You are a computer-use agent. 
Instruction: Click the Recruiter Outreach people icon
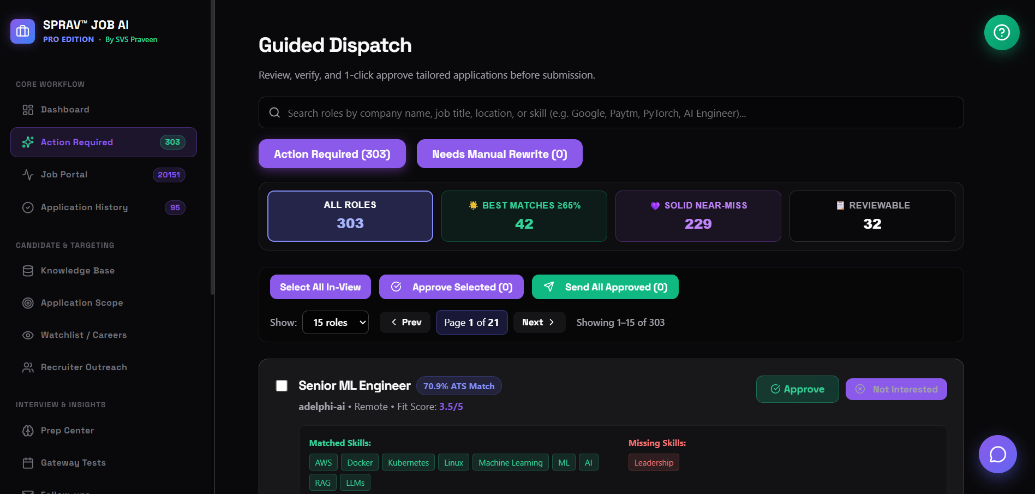28,367
